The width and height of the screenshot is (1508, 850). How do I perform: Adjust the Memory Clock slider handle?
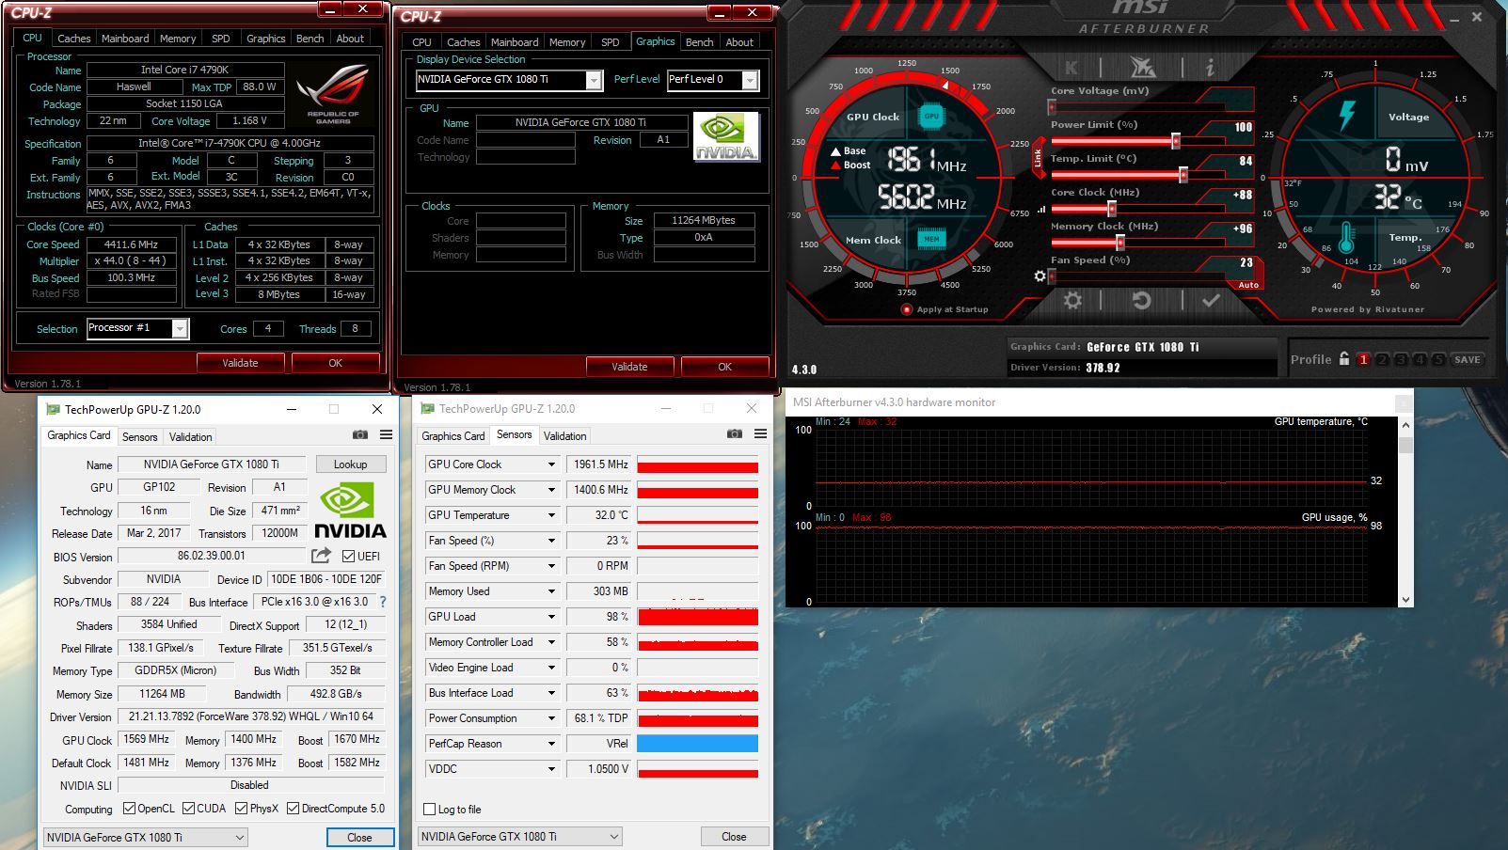[x=1119, y=243]
